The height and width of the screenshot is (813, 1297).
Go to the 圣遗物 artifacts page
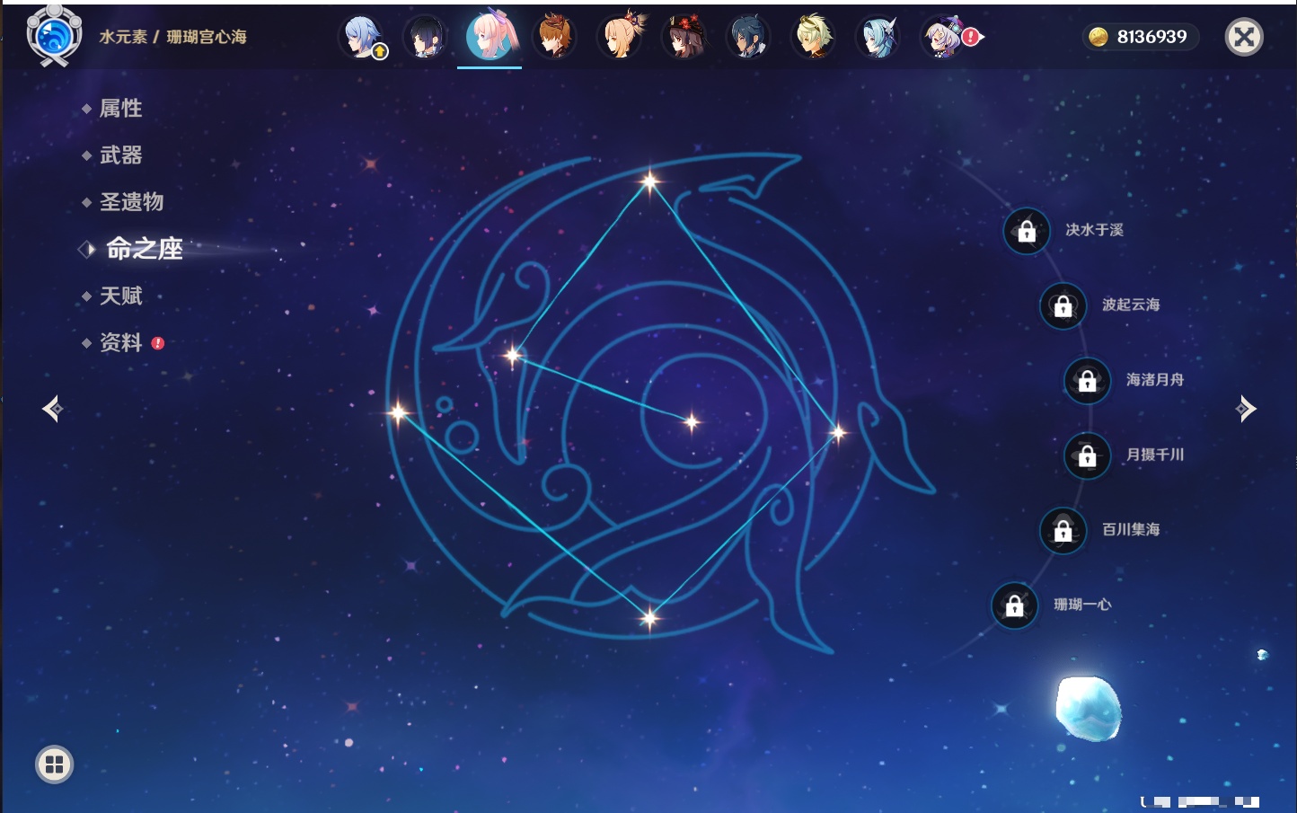[x=131, y=202]
